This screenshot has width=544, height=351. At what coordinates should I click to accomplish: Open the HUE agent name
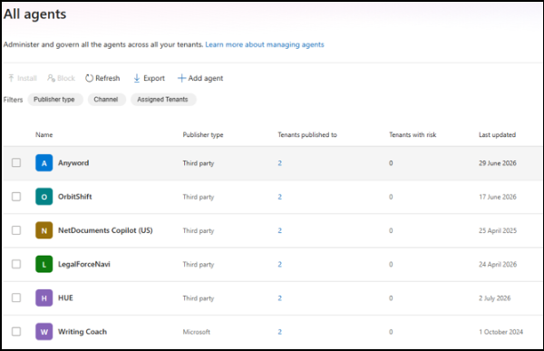pos(65,297)
